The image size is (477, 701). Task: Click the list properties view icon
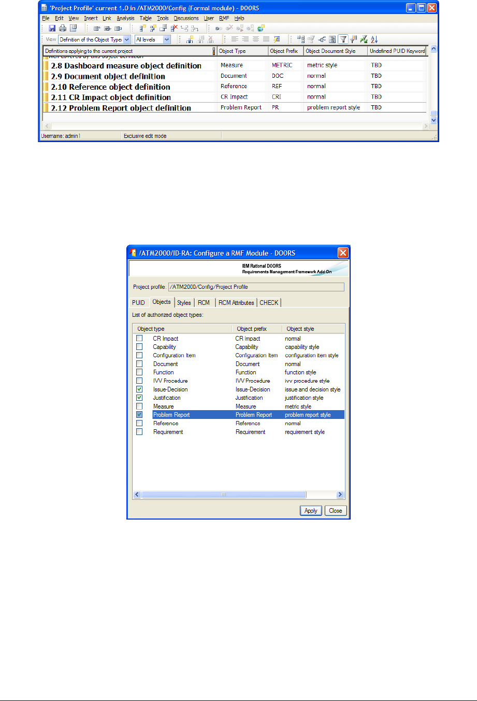coord(333,39)
